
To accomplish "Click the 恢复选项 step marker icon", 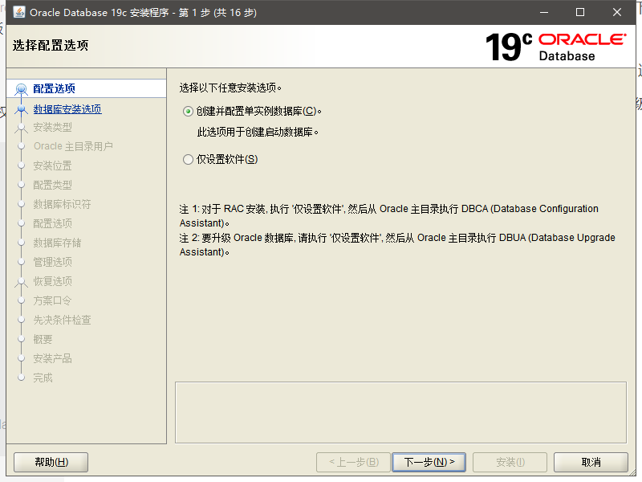I will (18, 280).
